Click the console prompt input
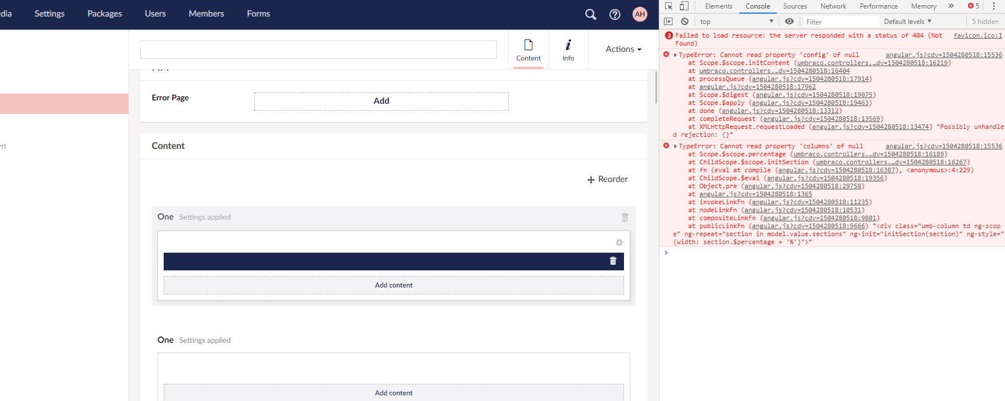Viewport: 1005px width, 401px height. 836,253
